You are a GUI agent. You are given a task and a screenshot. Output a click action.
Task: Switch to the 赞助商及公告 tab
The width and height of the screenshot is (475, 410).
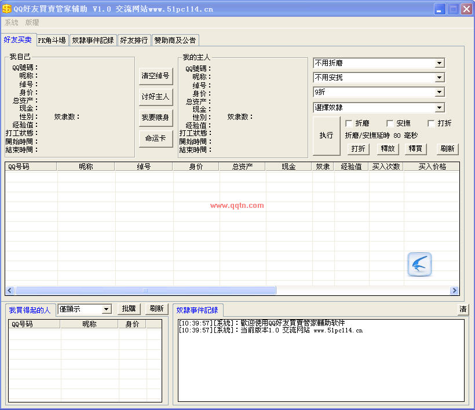coord(176,41)
